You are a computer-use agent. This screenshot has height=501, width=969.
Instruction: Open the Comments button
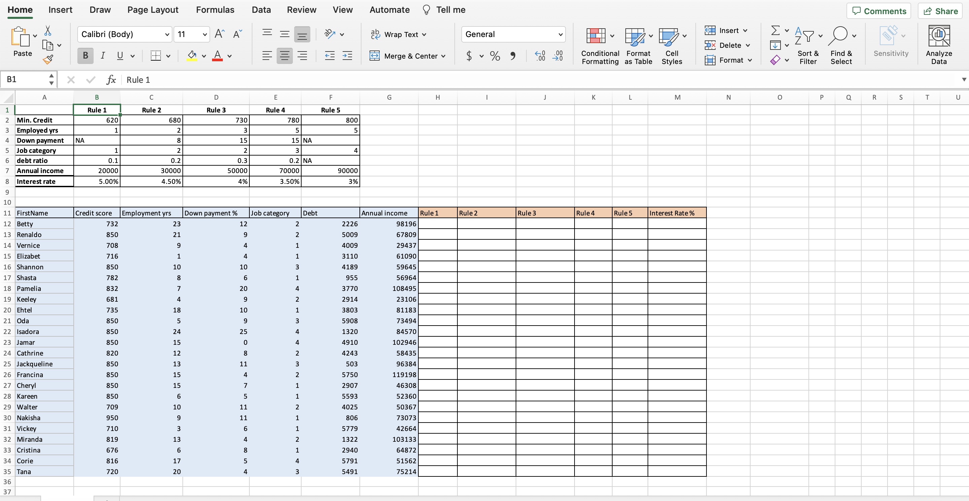[x=878, y=11]
